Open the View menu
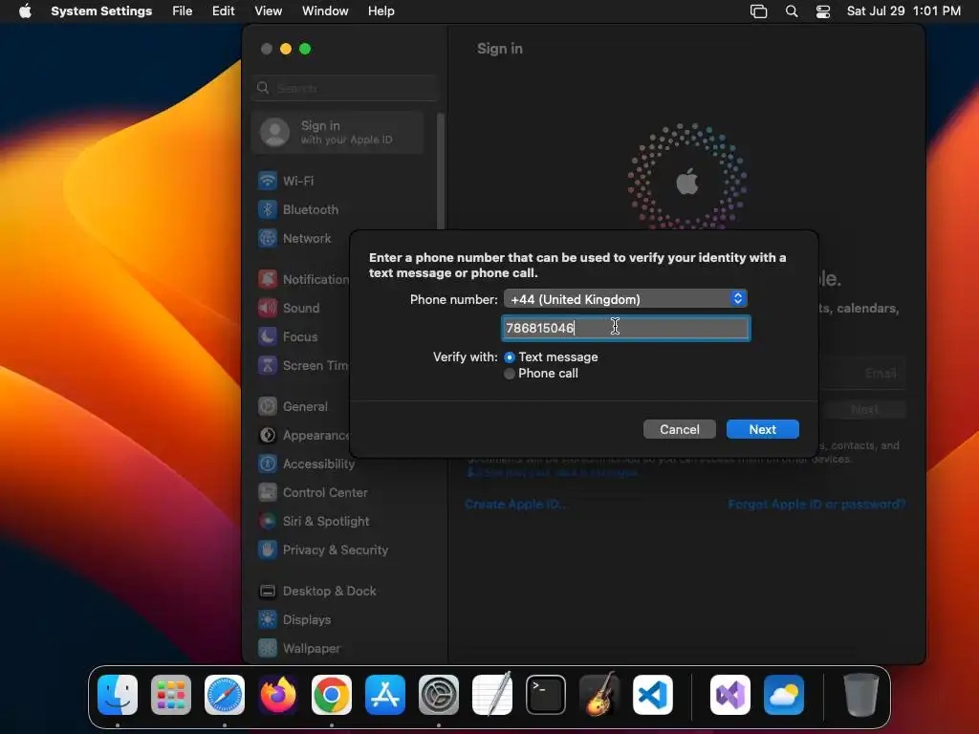979x734 pixels. [x=268, y=11]
